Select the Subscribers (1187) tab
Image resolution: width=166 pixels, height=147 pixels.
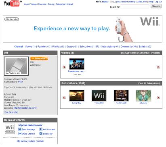(x=89, y=47)
